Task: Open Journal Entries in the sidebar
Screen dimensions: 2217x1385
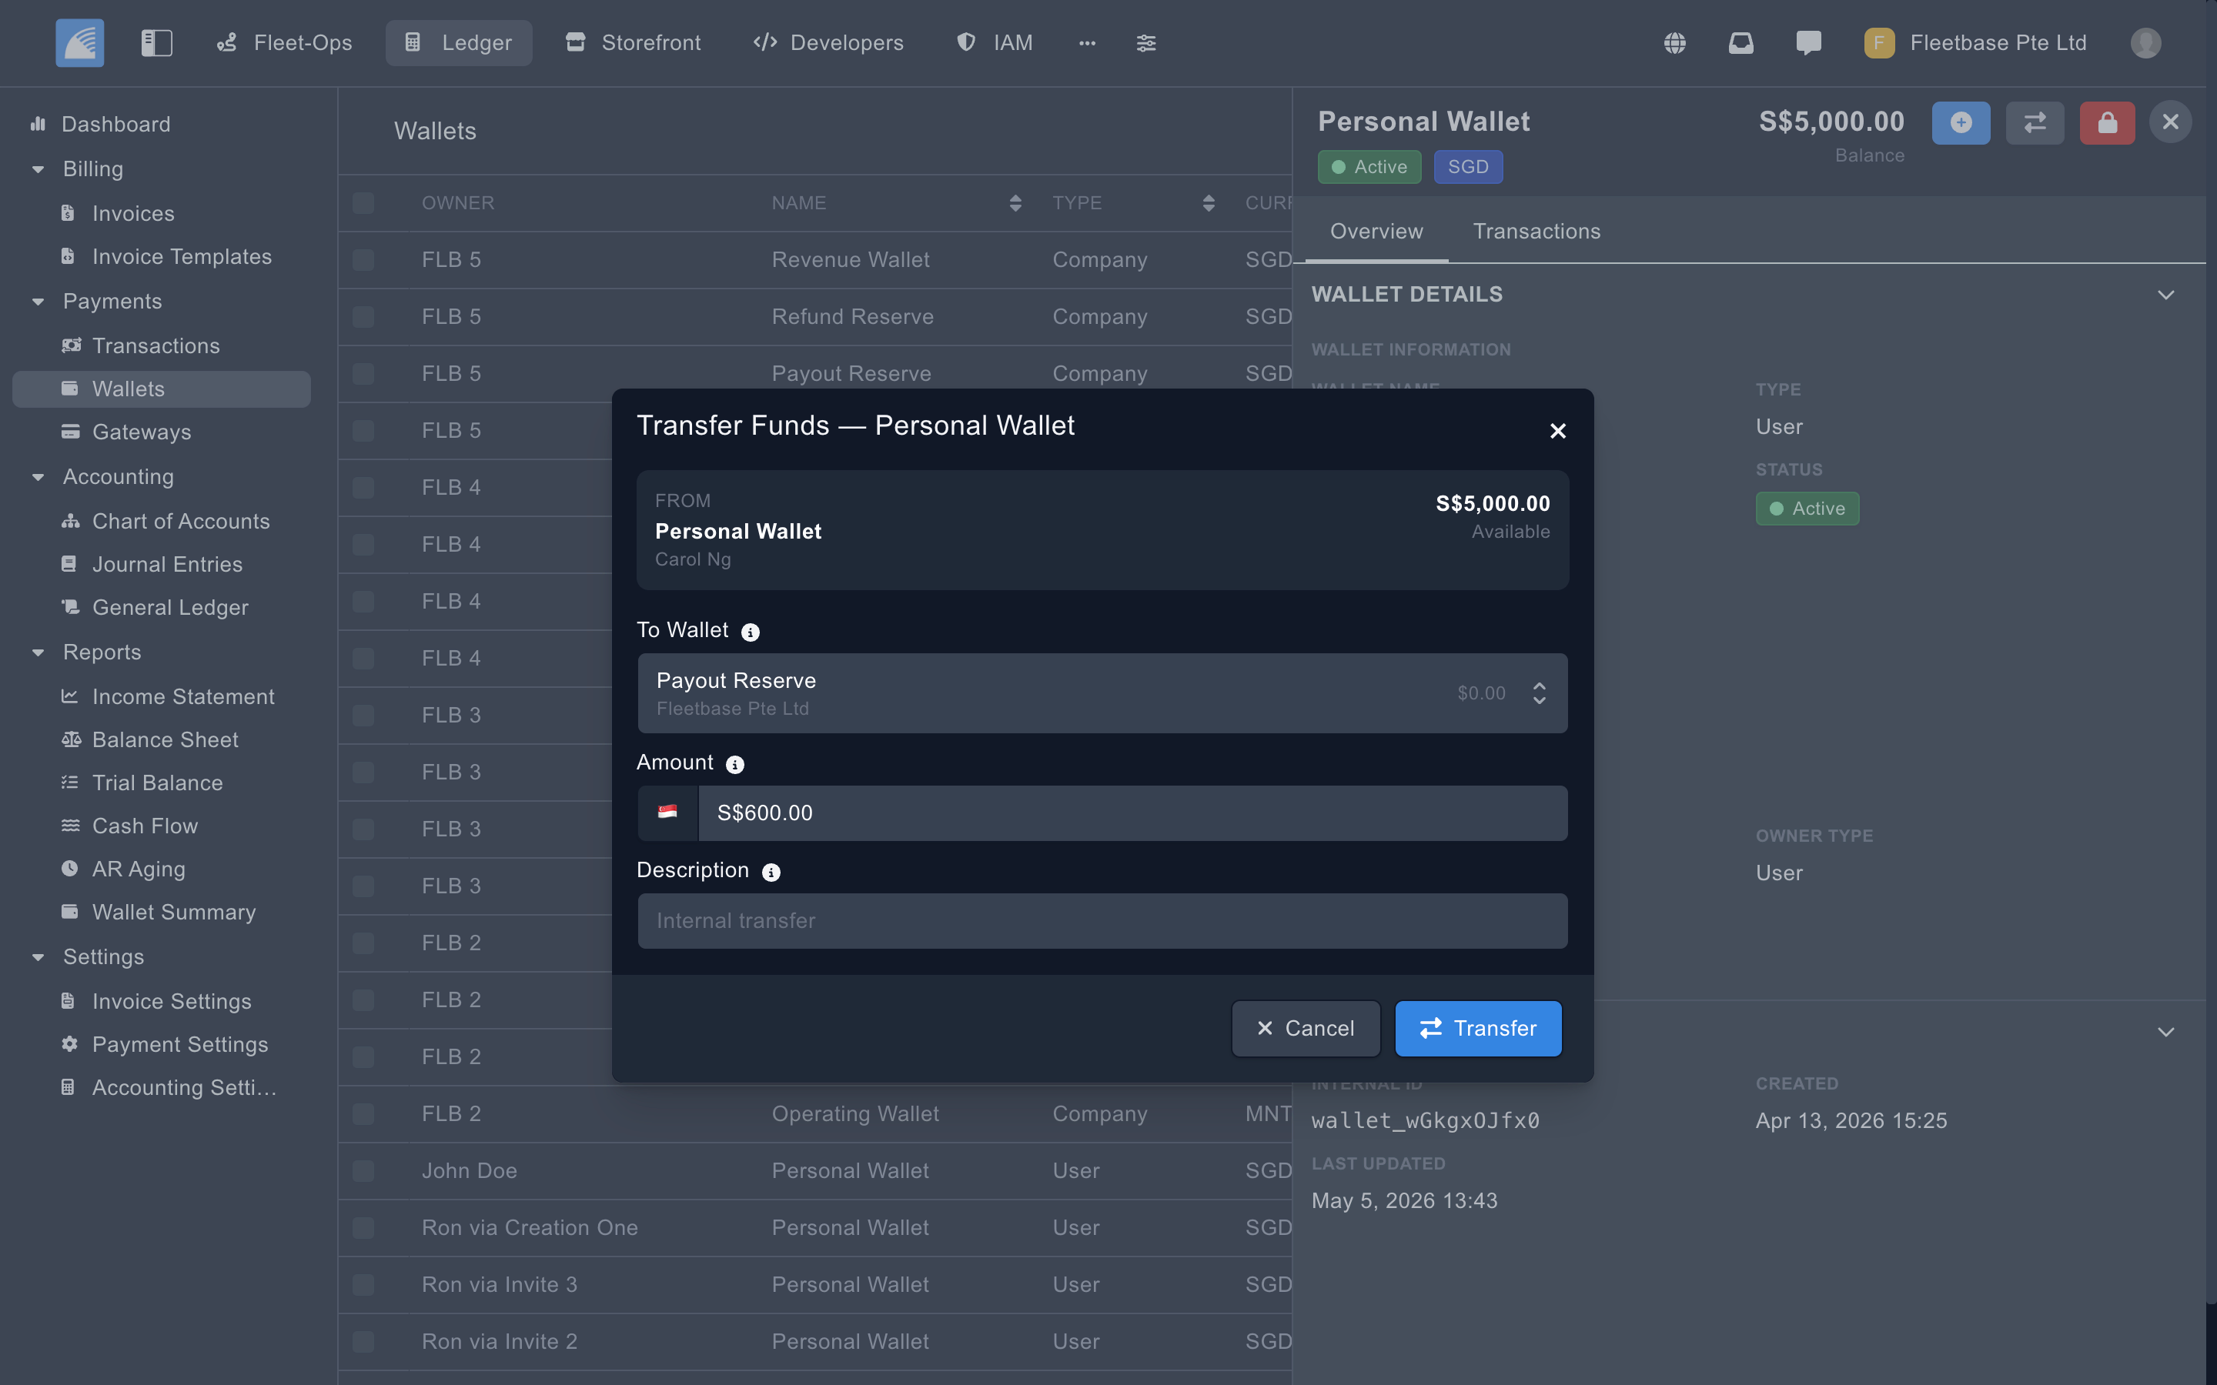Action: 167,564
